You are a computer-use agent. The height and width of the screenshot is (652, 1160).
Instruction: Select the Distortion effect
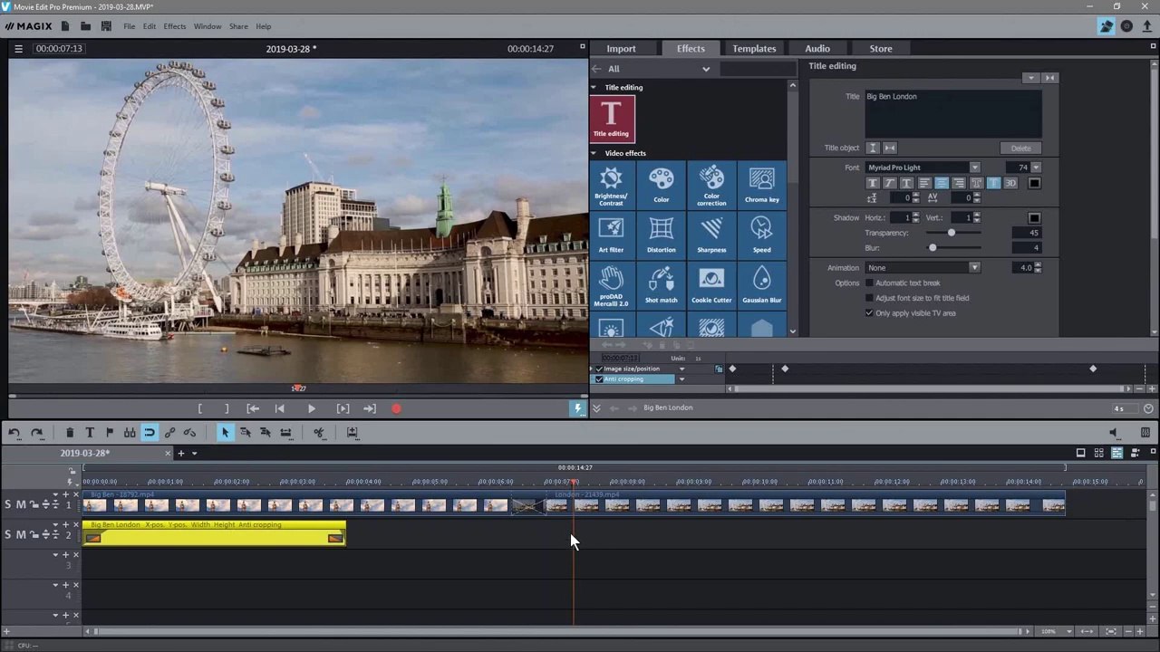pos(662,235)
